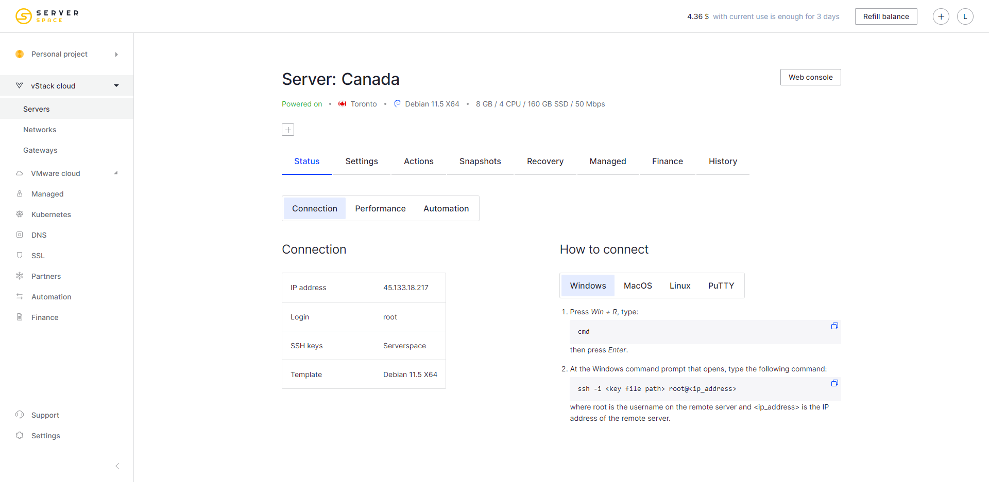Switch to the Settings tab
Image resolution: width=989 pixels, height=482 pixels.
pyautogui.click(x=362, y=162)
